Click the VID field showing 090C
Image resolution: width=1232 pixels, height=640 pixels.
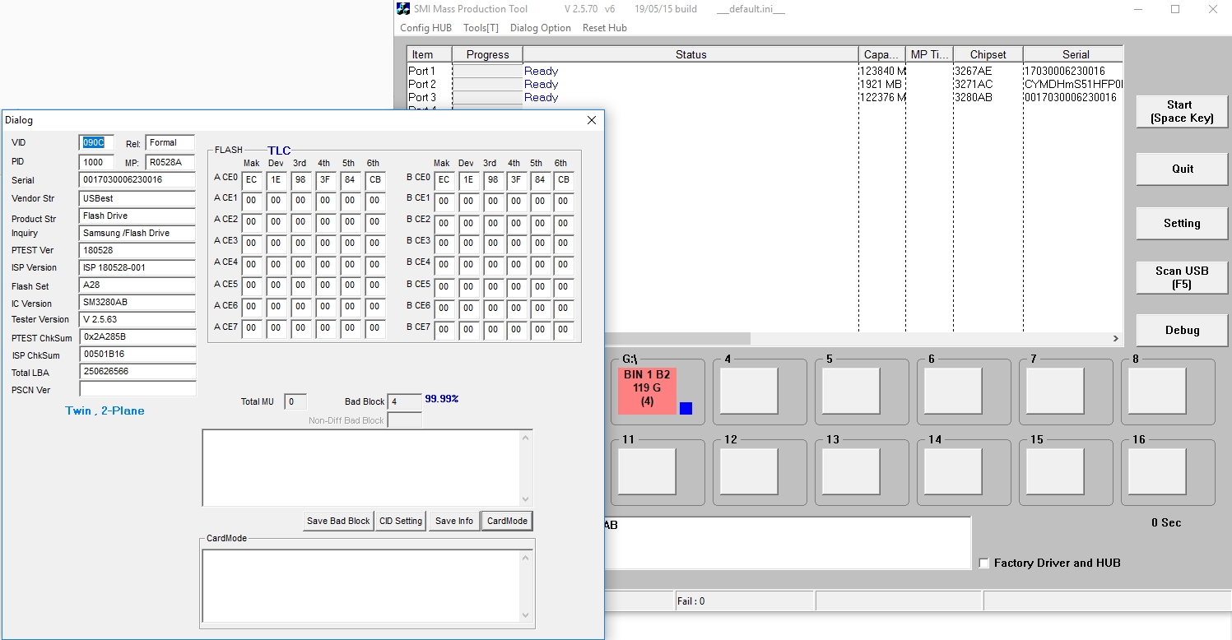96,143
